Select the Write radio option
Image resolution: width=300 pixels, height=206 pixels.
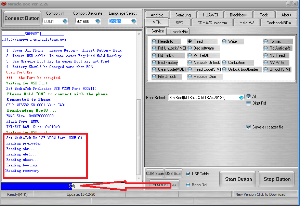(233, 41)
